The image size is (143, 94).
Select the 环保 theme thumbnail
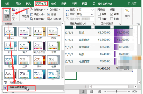pos(39,32)
